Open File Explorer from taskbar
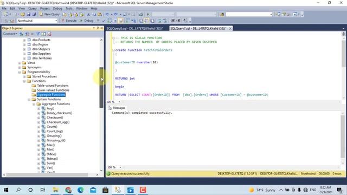347x195 pixels. (55, 190)
